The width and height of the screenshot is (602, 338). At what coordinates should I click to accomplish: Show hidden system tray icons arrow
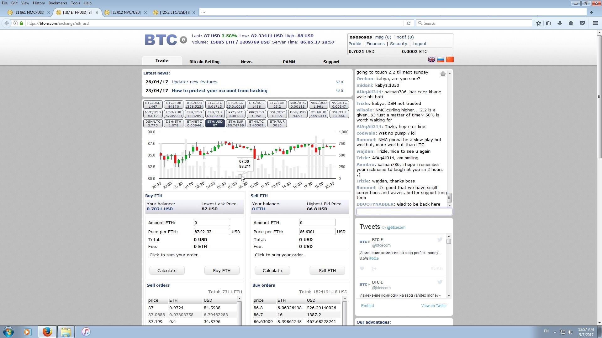click(555, 332)
